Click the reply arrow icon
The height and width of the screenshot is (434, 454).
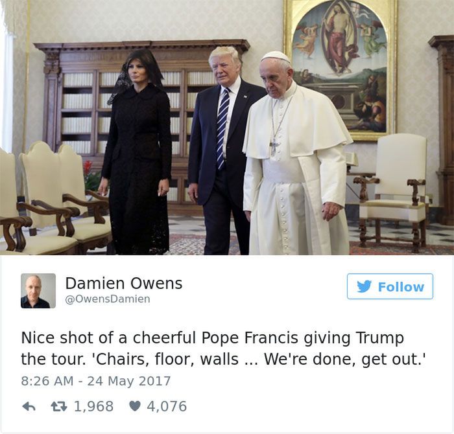[29, 407]
